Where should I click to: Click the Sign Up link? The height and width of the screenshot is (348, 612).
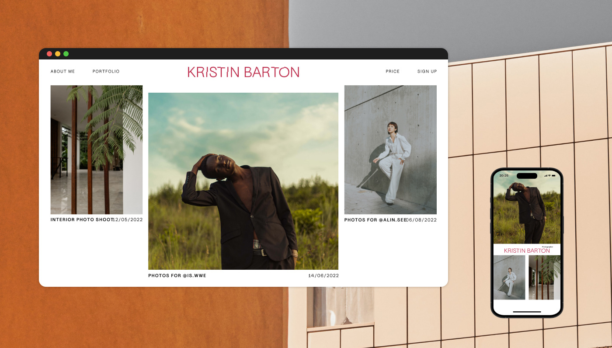(x=427, y=71)
